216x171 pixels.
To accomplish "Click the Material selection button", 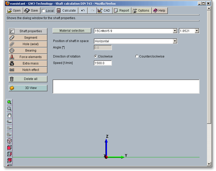I will pyautogui.click(x=72, y=31).
